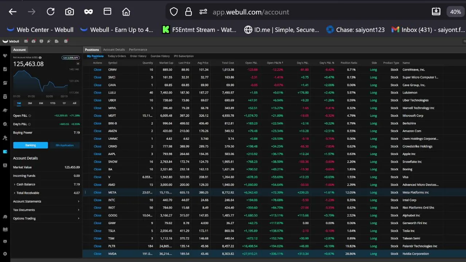Select the All chart range
466x262 pixels.
(x=75, y=103)
